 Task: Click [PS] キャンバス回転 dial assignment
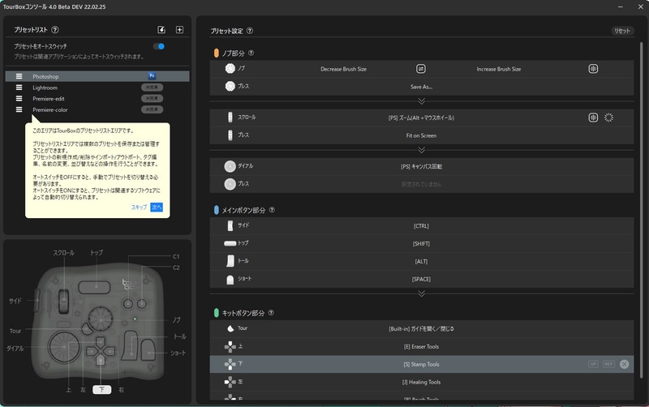point(421,166)
